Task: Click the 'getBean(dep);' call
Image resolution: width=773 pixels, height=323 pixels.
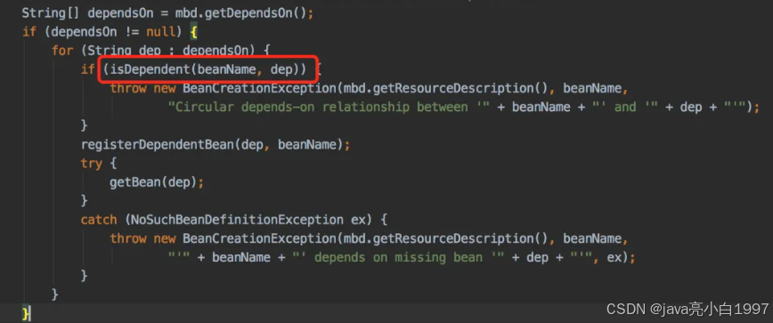Action: (x=157, y=182)
